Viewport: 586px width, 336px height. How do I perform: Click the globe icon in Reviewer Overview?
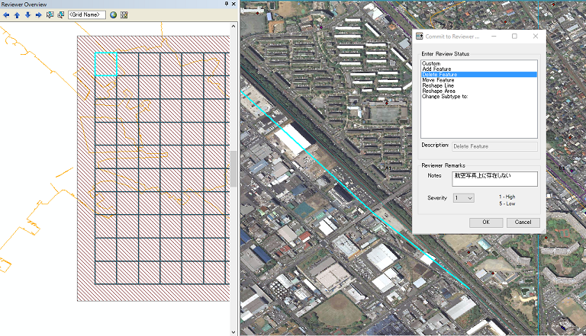coord(113,14)
